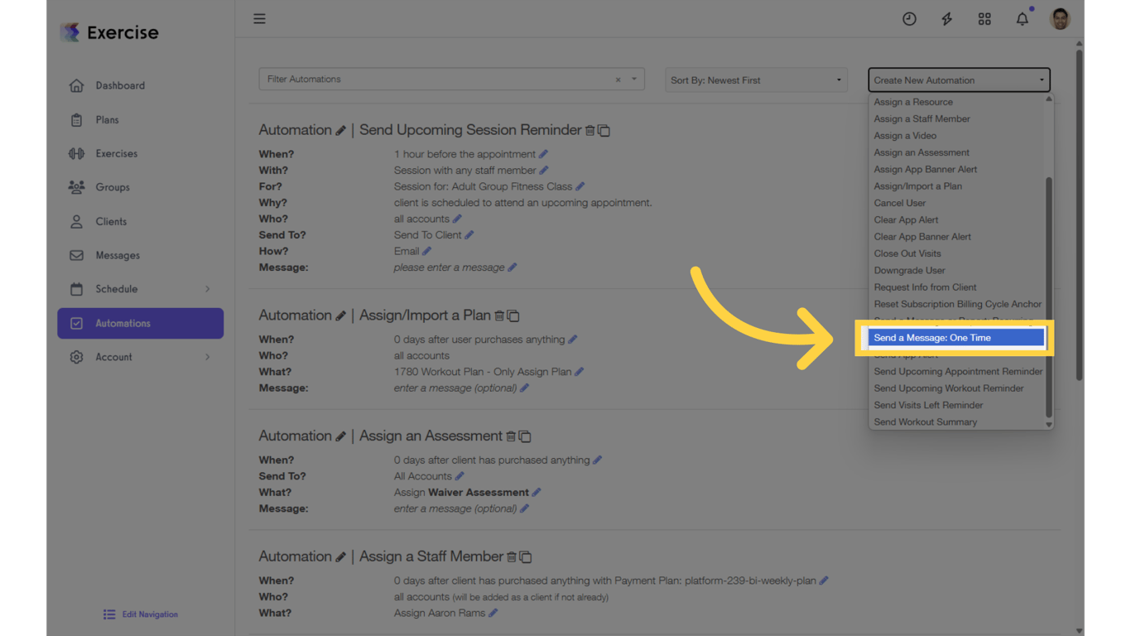1131x636 pixels.
Task: Click the recent history clock icon
Action: pos(909,18)
